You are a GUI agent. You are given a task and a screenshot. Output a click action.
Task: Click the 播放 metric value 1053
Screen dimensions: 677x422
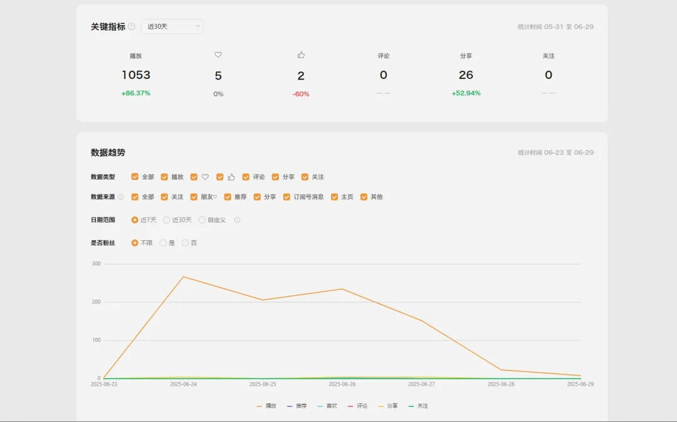point(136,75)
